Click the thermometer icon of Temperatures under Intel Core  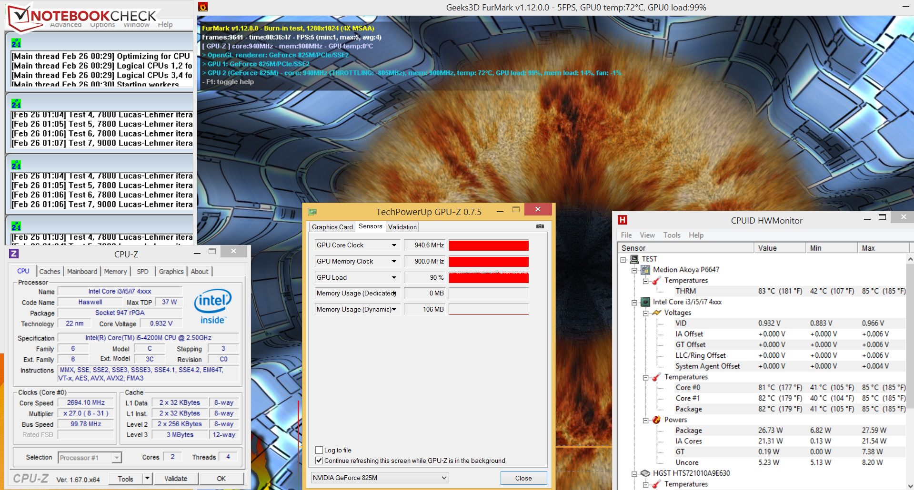[x=657, y=377]
